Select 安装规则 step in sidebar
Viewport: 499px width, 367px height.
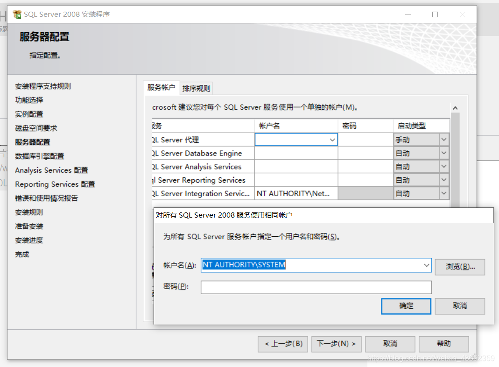[x=29, y=212]
